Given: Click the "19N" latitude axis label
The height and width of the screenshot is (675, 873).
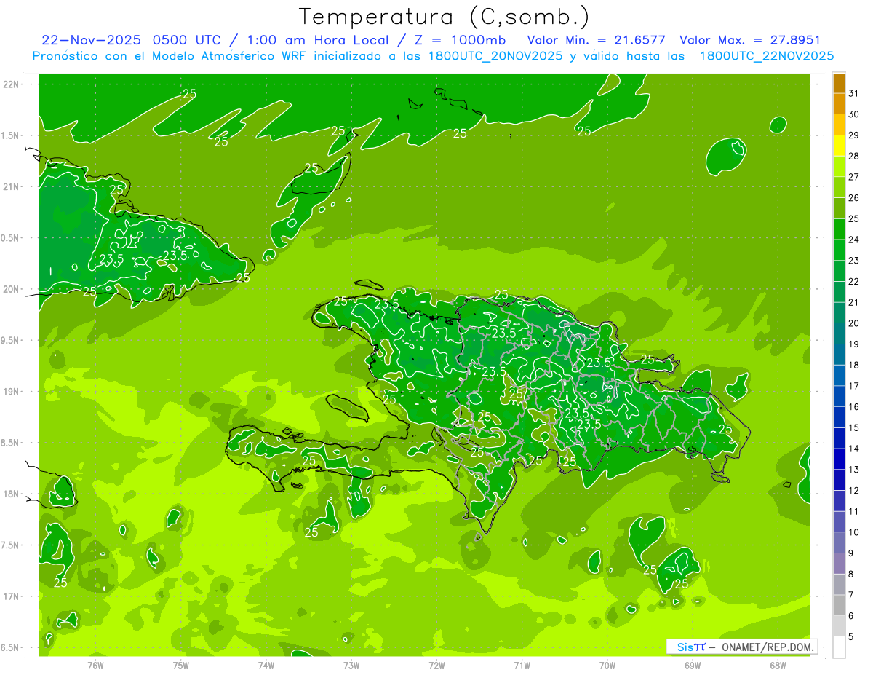Looking at the screenshot, I should click(x=11, y=392).
